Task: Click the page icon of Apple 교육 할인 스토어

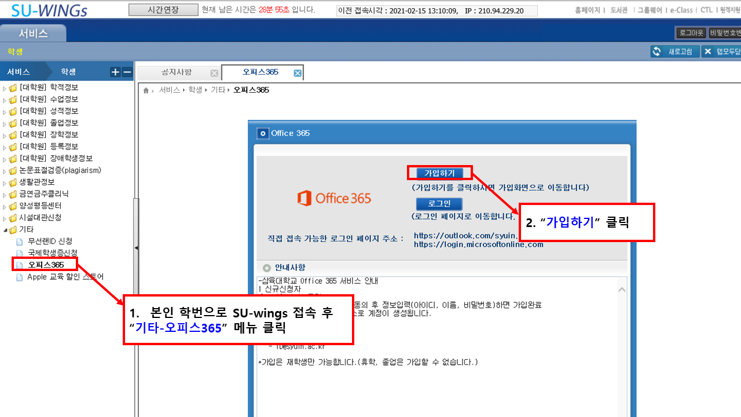Action: coord(20,277)
